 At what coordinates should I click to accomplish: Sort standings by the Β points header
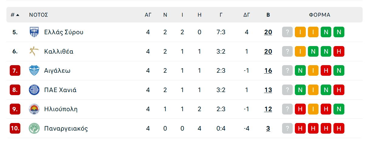coord(268,15)
